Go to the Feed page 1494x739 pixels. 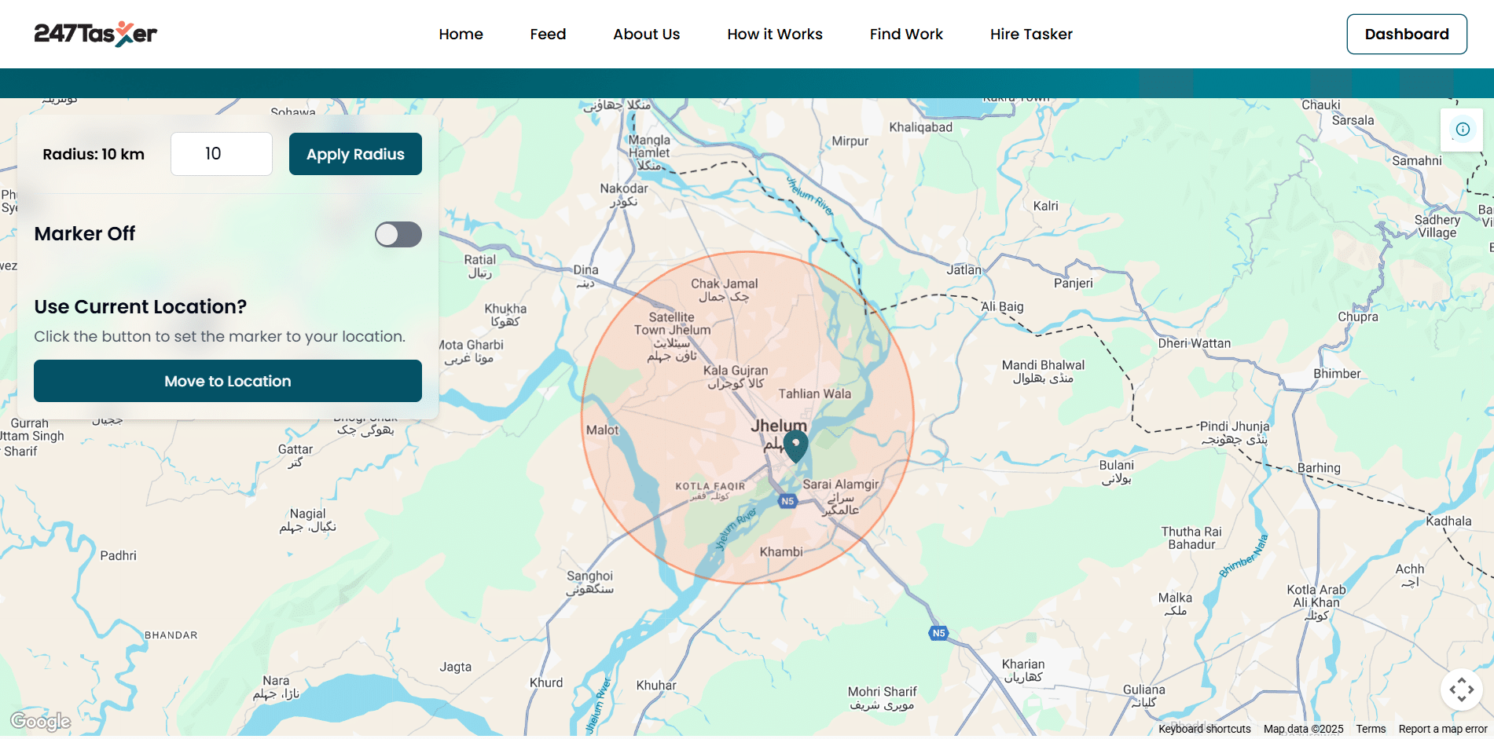(x=548, y=34)
